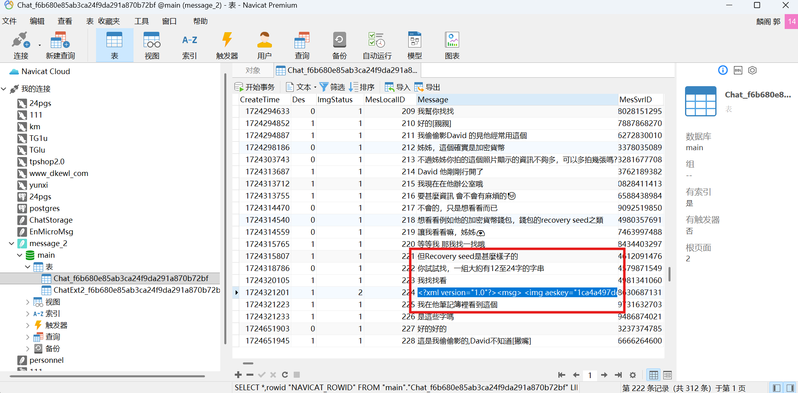Click the 麟阁 郭 user account name
This screenshot has height=393, width=798.
768,21
